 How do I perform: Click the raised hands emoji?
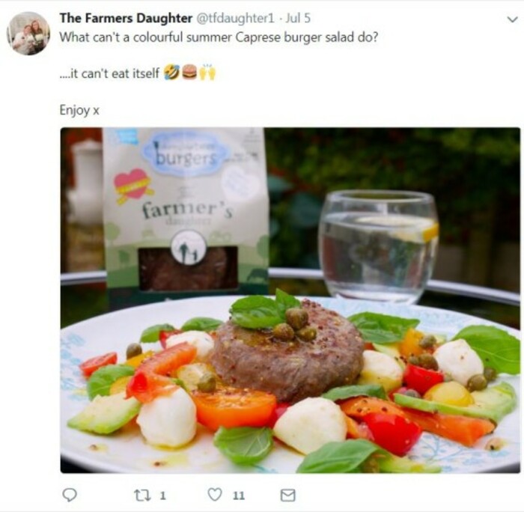coord(207,73)
